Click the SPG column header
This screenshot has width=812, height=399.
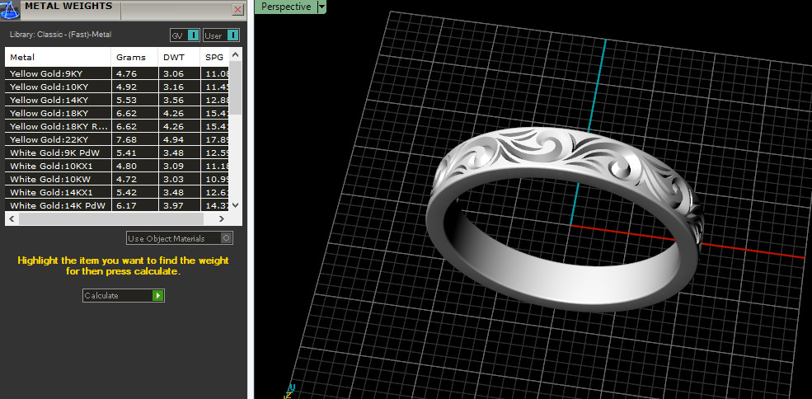pos(214,57)
